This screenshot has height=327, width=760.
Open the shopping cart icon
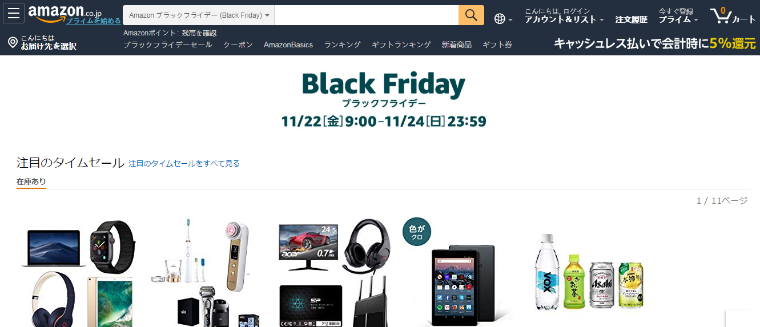(733, 15)
